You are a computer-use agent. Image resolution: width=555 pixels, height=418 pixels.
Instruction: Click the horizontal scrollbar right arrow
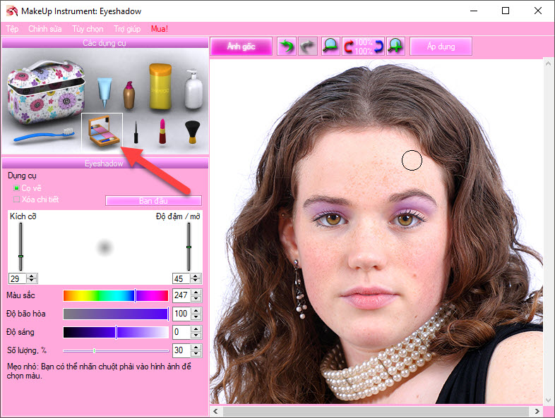pyautogui.click(x=537, y=411)
